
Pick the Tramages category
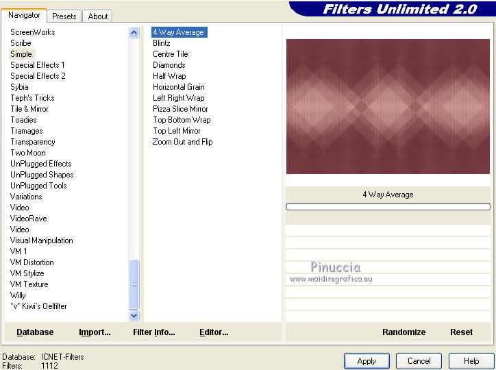(x=27, y=131)
